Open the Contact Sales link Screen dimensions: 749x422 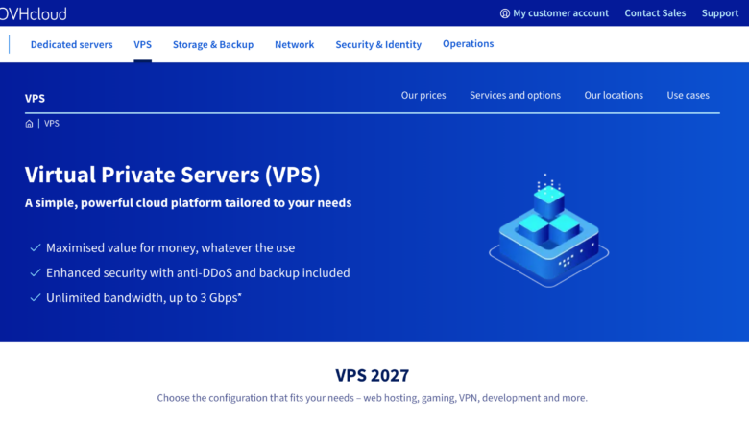coord(655,13)
